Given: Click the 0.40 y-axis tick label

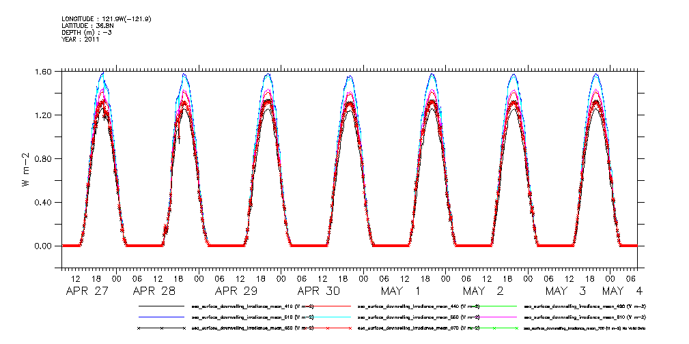Looking at the screenshot, I should 44,203.
